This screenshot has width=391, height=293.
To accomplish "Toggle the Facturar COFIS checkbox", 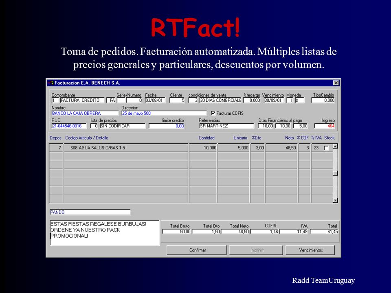I will 213,113.
